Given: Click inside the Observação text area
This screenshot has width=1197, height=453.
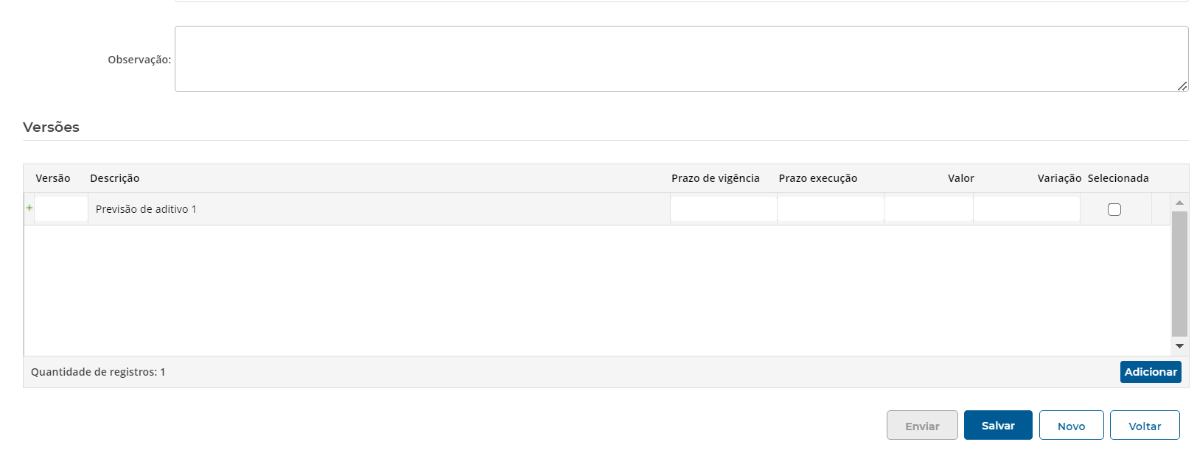Looking at the screenshot, I should point(681,59).
